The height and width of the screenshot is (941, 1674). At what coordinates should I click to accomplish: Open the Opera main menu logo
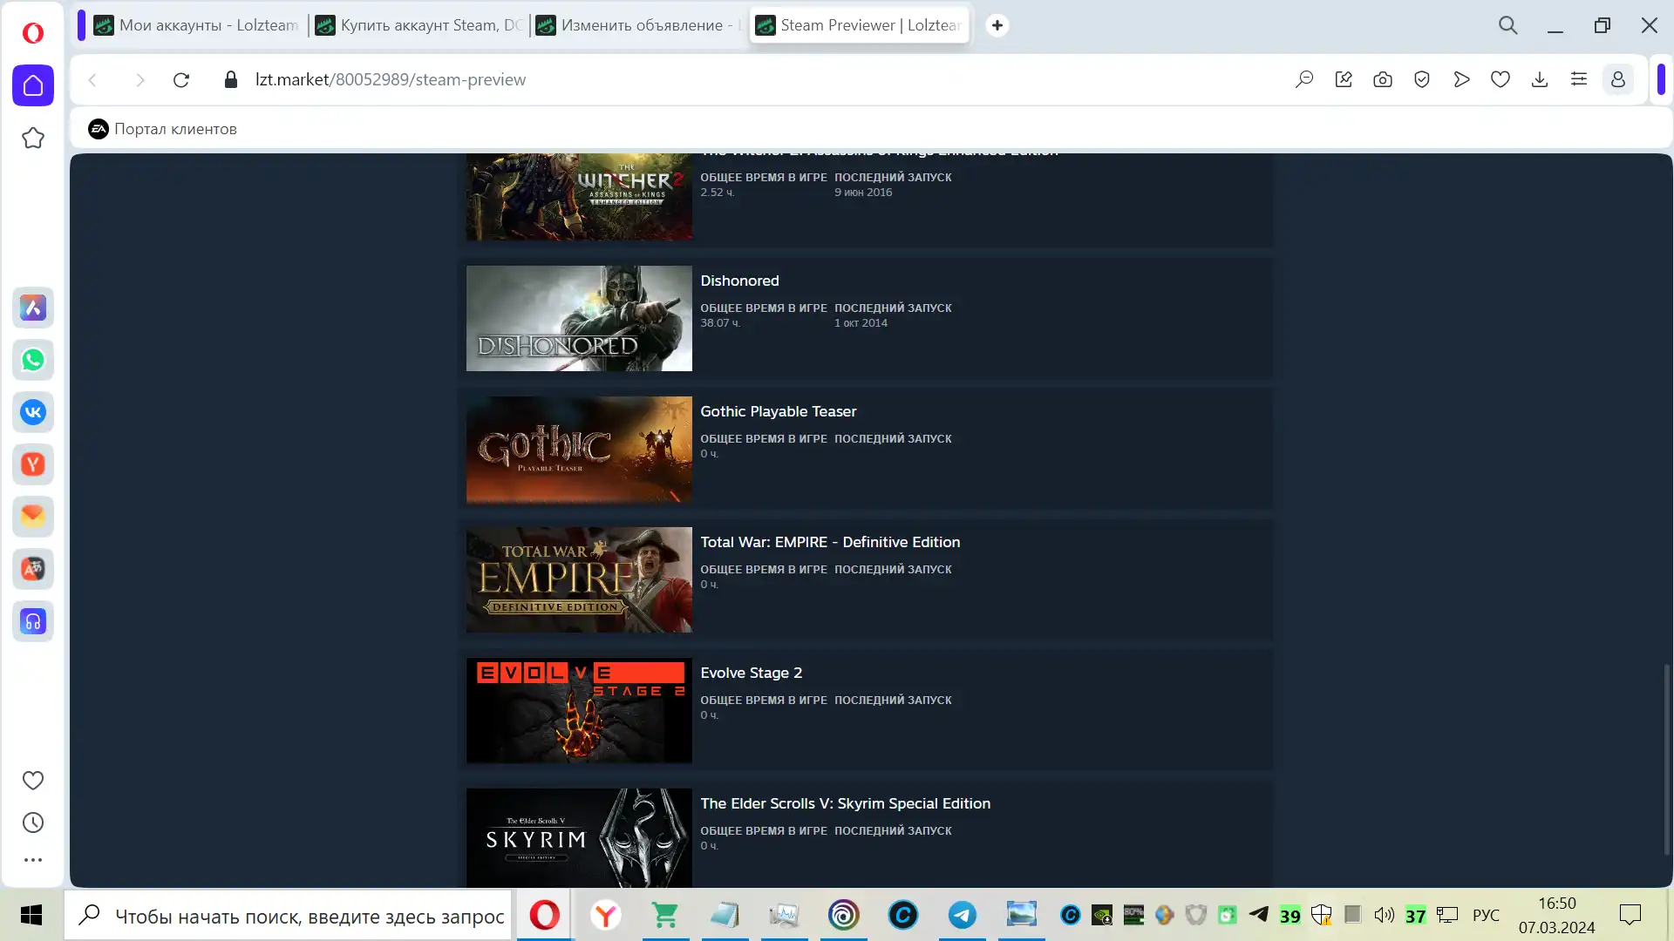33,33
